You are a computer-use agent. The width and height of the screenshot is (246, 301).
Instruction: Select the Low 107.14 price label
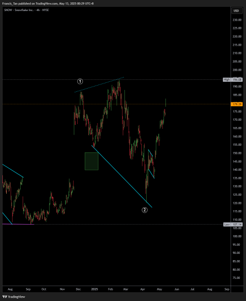[x=232, y=224]
